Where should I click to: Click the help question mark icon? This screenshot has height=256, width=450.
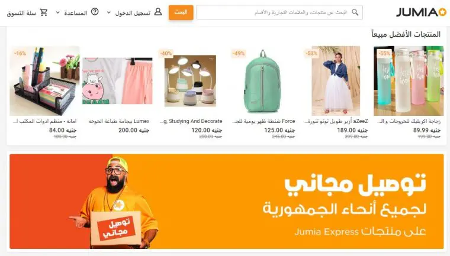tap(95, 12)
